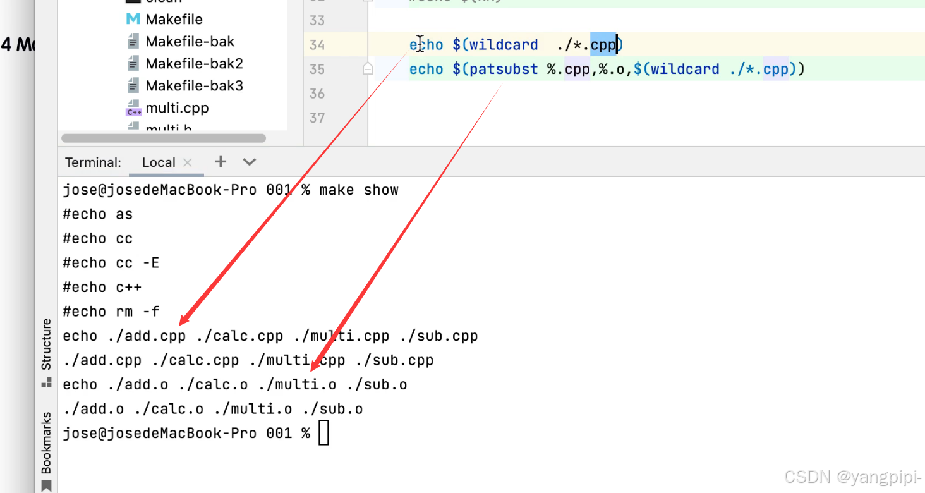Click the '#echo c++' terminal line
This screenshot has width=925, height=493.
[x=102, y=287]
